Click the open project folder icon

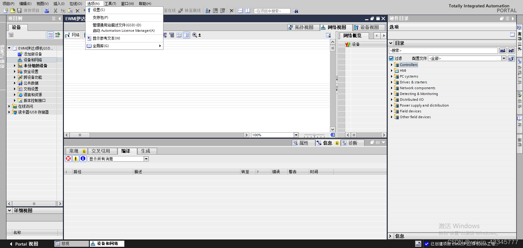(x=13, y=11)
